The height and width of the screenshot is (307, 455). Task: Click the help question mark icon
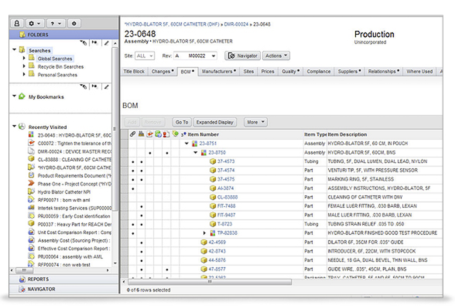coord(53,23)
